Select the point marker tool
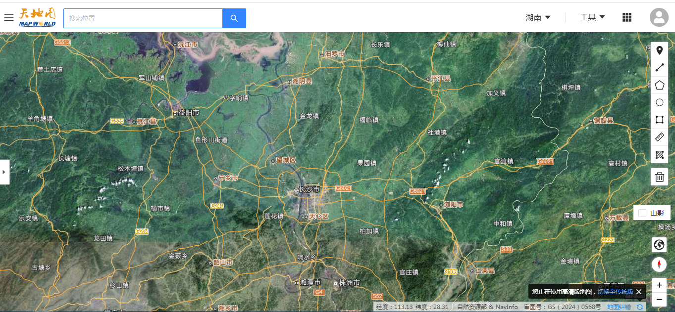Image resolution: width=675 pixels, height=312 pixels. coord(659,50)
